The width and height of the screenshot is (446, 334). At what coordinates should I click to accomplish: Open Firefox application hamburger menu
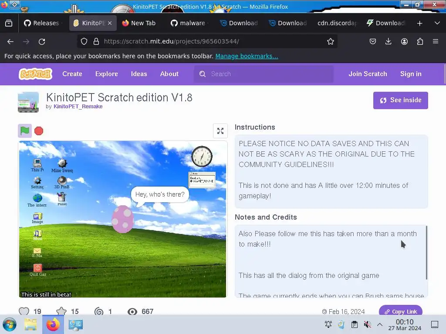[436, 41]
